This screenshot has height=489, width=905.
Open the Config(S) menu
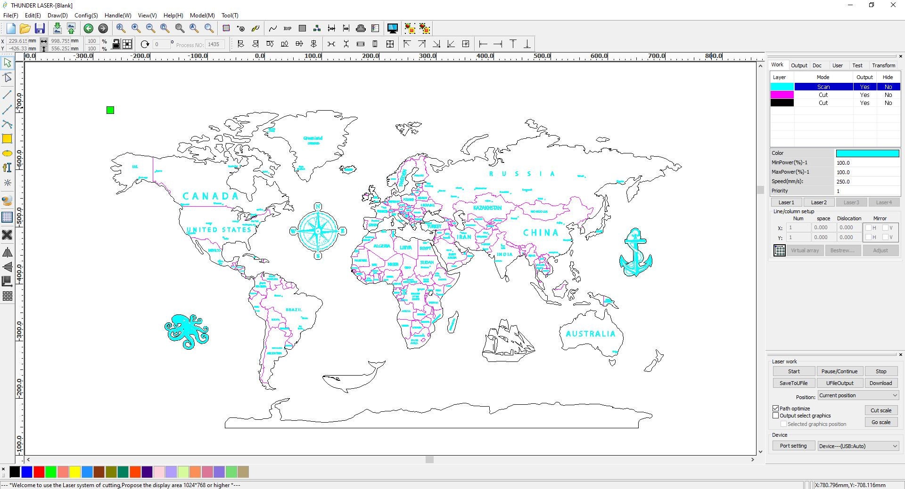click(86, 15)
